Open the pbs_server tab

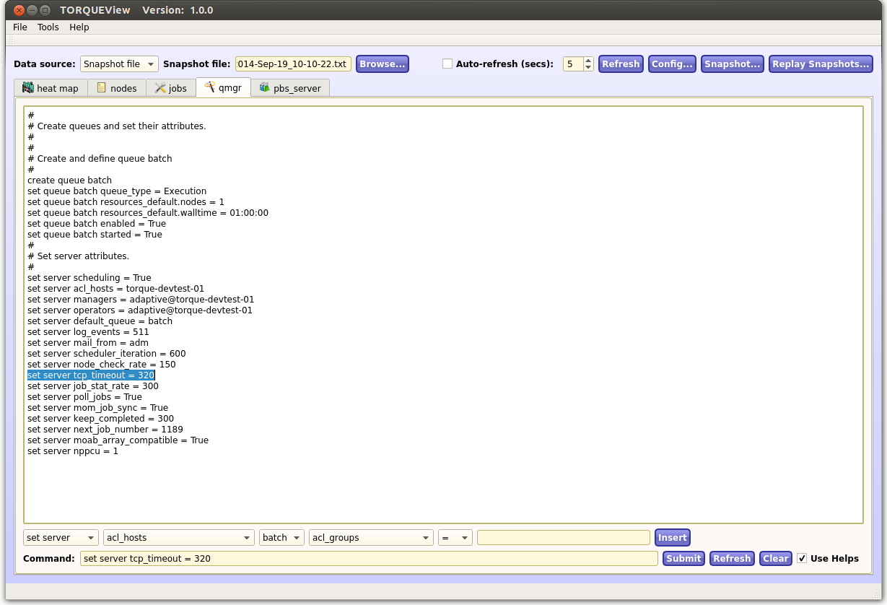[291, 88]
